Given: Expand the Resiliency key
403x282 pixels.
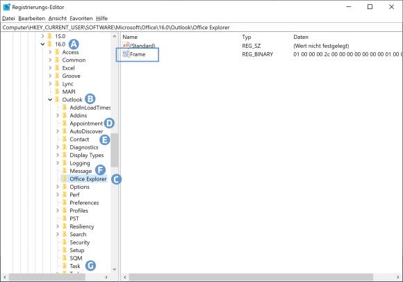Looking at the screenshot, I should [58, 226].
